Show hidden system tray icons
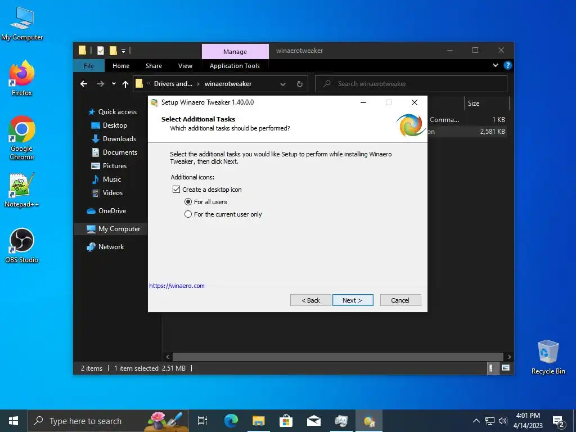The height and width of the screenshot is (432, 576). click(476, 421)
